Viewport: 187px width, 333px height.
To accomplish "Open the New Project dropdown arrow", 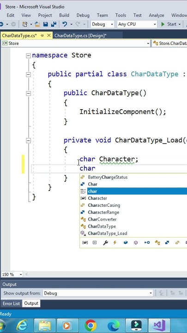I will pos(31,25).
